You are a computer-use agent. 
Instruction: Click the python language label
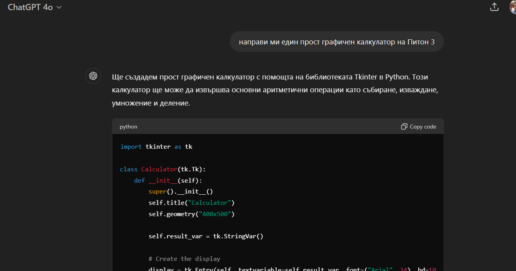click(128, 127)
